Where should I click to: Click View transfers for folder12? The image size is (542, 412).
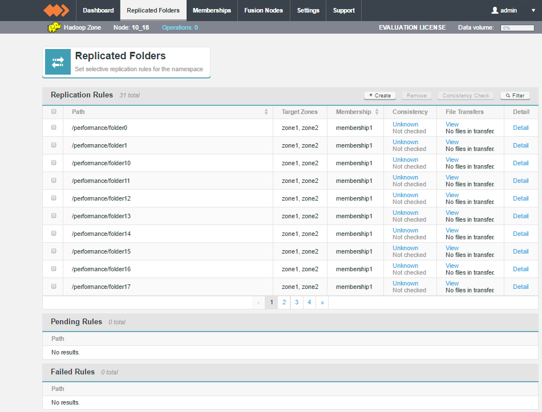(452, 195)
